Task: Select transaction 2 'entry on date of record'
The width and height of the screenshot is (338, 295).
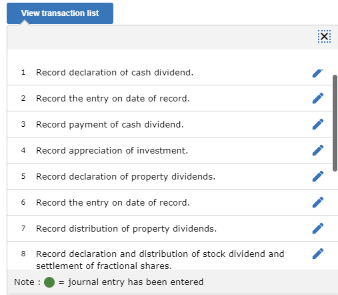Action: [169, 98]
